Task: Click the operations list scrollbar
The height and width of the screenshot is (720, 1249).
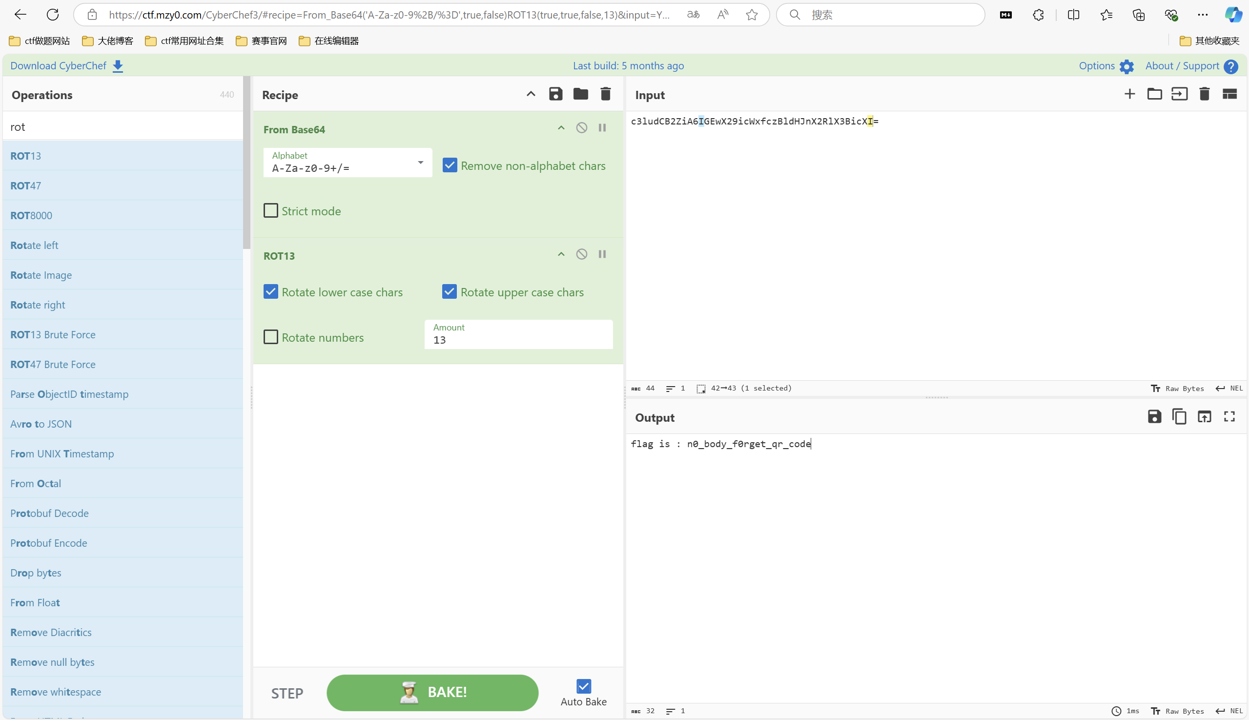Action: [x=247, y=163]
